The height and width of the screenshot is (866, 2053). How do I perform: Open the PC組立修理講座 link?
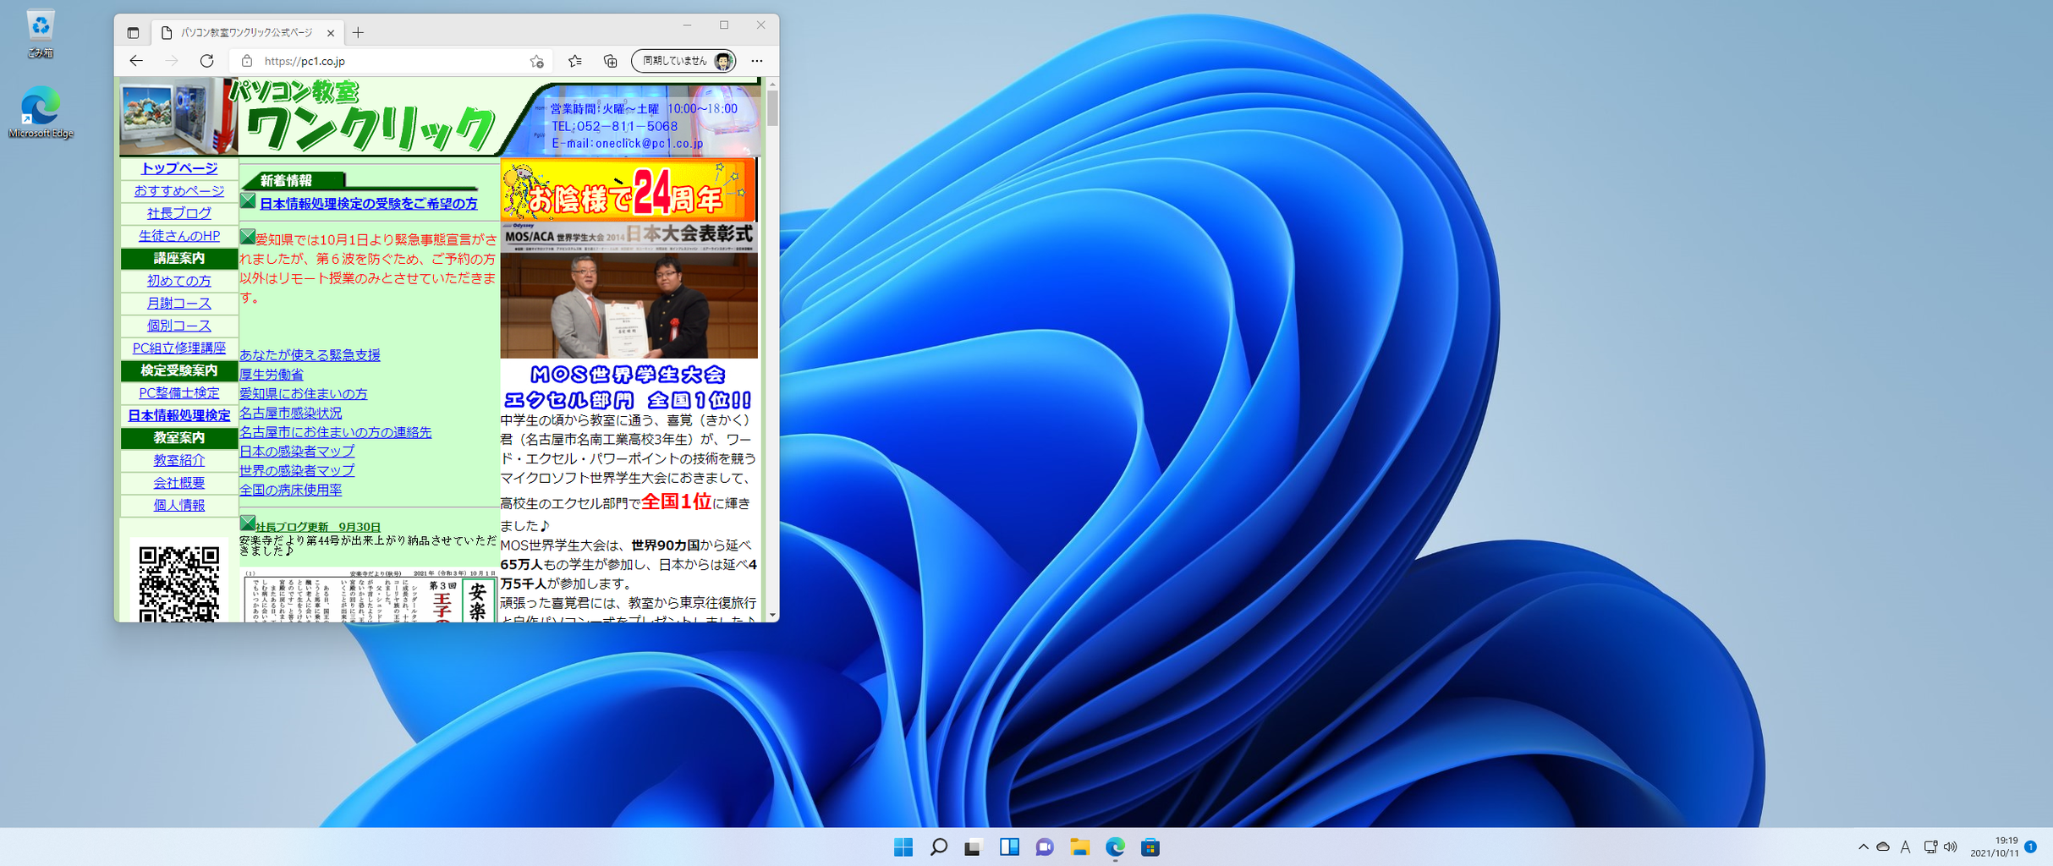point(179,348)
